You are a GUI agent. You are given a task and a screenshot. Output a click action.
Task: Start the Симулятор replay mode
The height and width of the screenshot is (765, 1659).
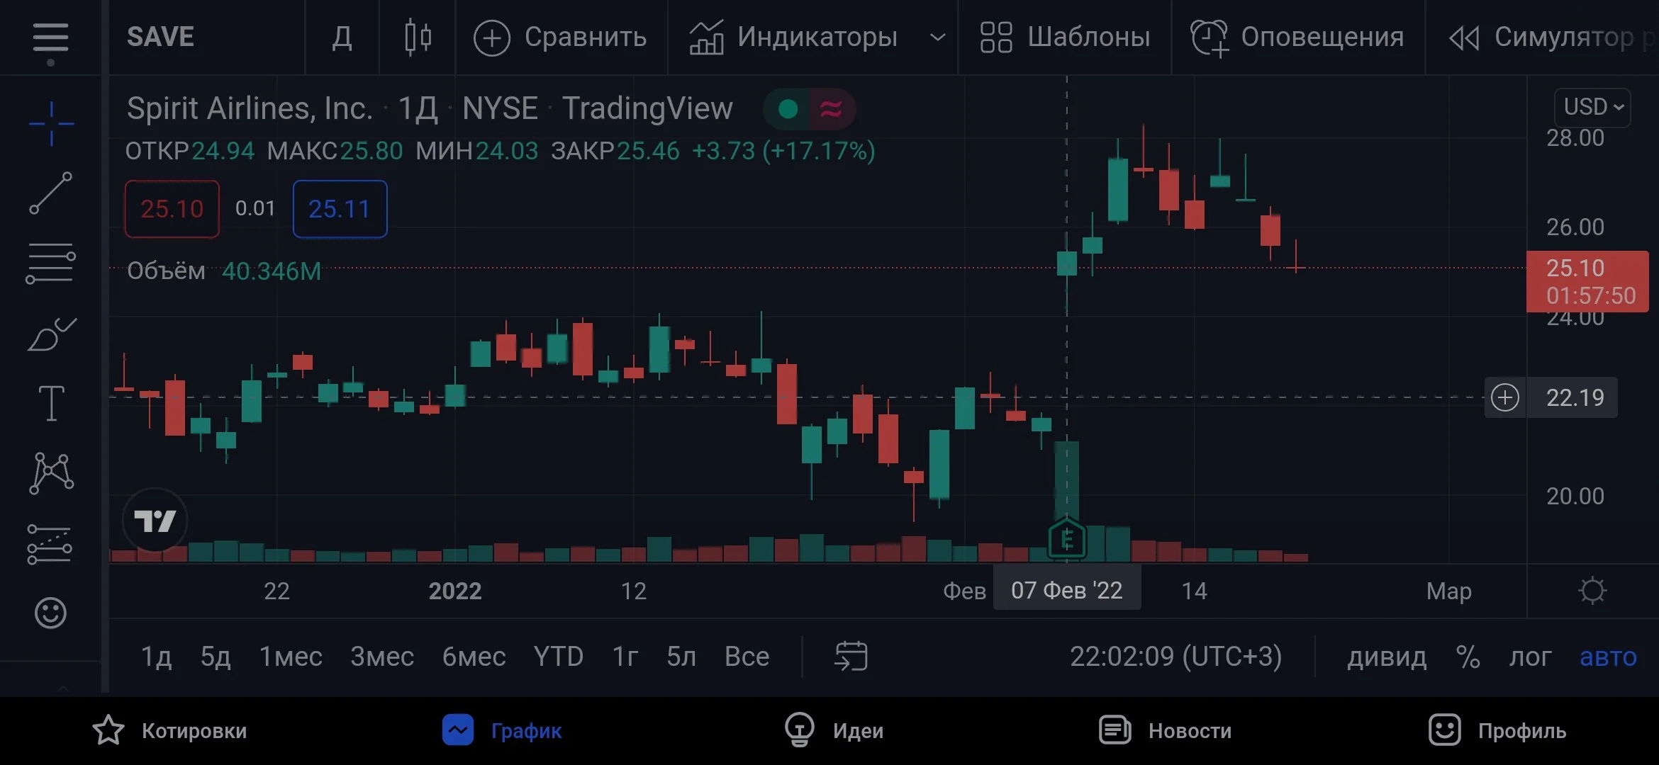(1553, 37)
